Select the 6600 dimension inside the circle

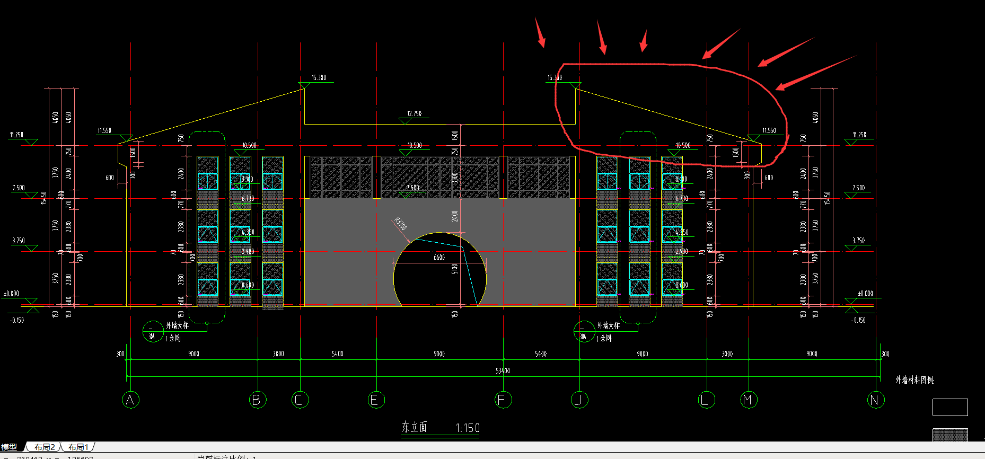[439, 257]
